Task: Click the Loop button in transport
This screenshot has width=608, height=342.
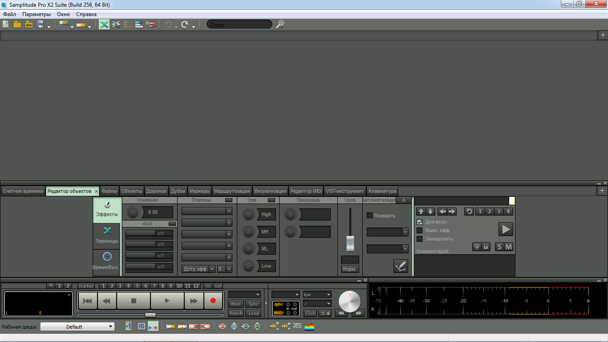Action: [254, 313]
